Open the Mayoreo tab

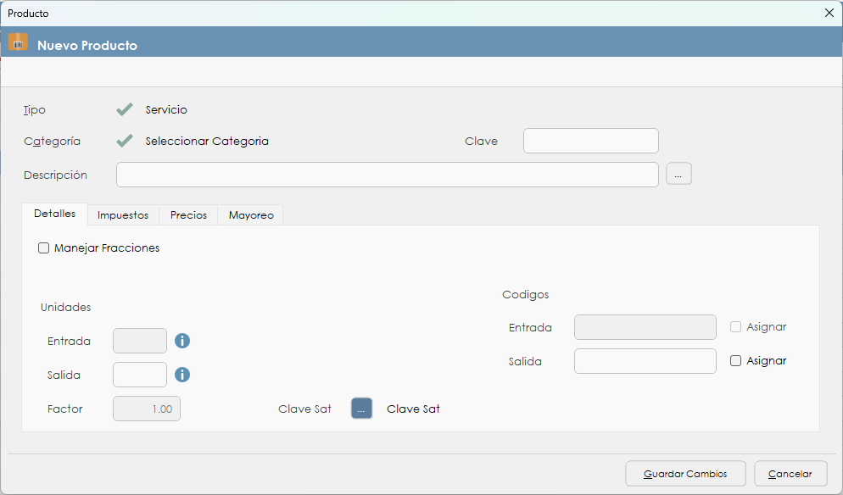pos(251,215)
